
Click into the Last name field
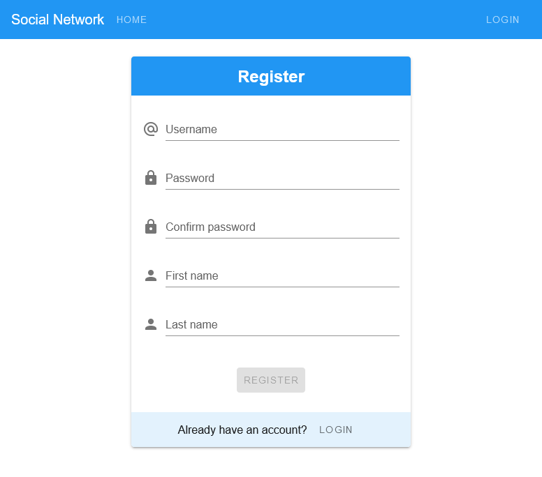point(282,325)
